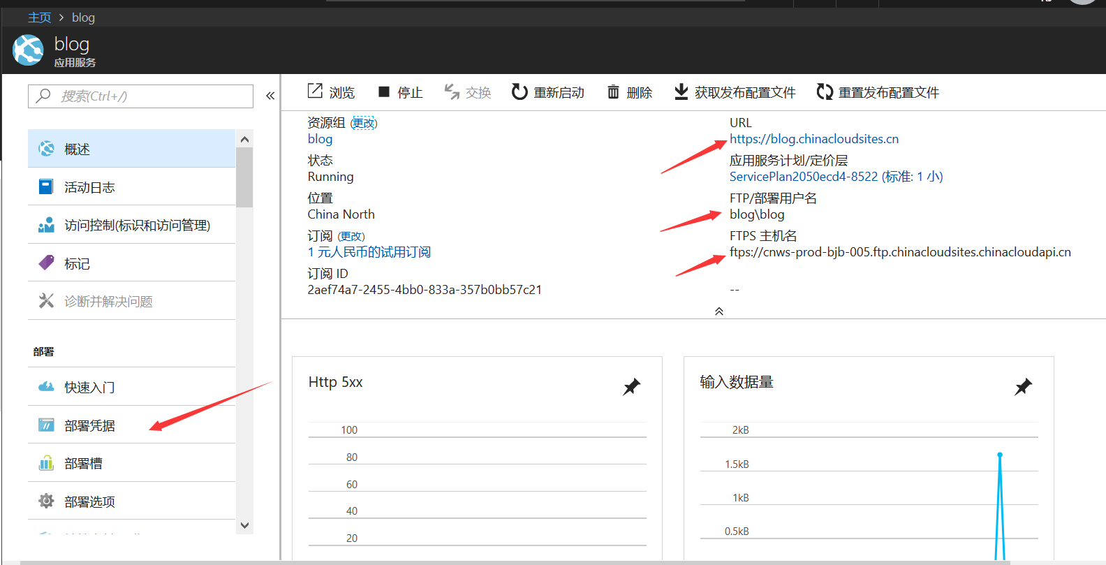The height and width of the screenshot is (565, 1106).
Task: Click the Stop (停止) square icon
Action: (383, 91)
